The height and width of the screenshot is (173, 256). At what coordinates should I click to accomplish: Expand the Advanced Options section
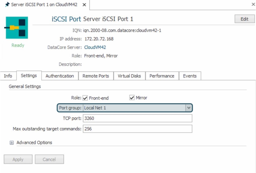pyautogui.click(x=12, y=143)
